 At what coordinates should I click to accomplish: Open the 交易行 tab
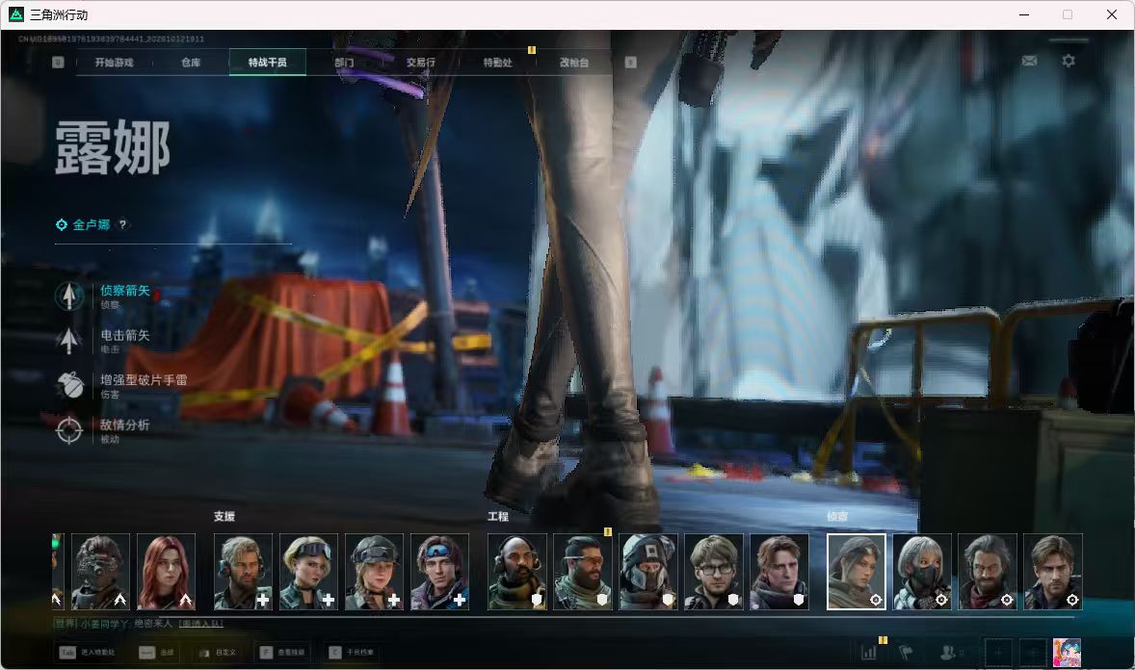(420, 63)
